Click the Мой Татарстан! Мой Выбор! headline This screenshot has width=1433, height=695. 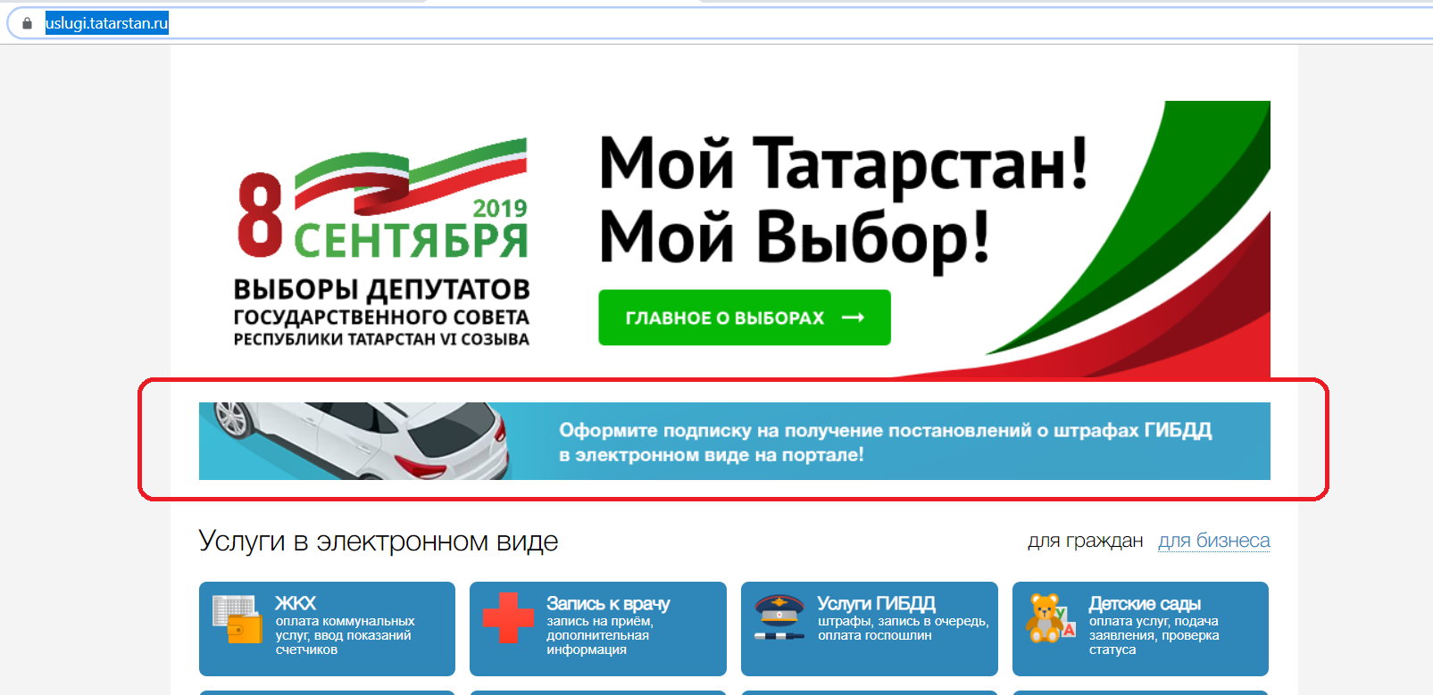842,200
